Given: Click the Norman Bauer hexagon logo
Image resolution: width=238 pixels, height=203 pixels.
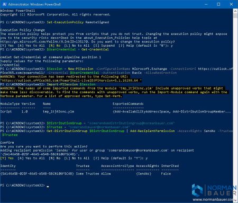Looking at the screenshot, I should coord(197,190).
